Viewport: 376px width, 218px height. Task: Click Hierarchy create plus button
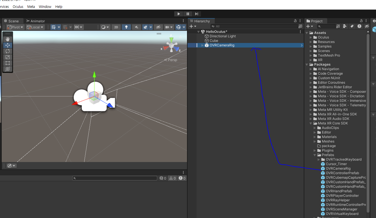193,26
